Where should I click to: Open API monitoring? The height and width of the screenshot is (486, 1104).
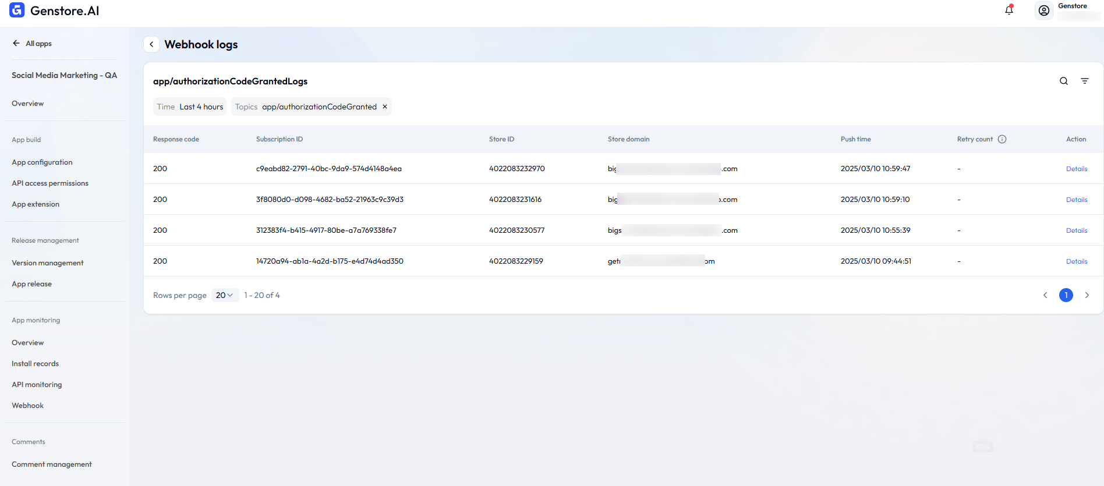click(x=37, y=385)
